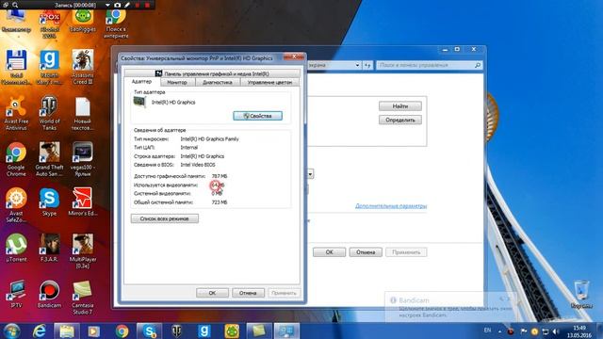Click the 'Intel(R) HD Graphics Family' chip type value
Screen dimensions: 603x339
209,139
